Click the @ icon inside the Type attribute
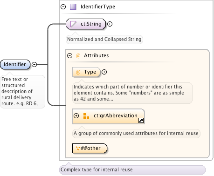 (78, 72)
